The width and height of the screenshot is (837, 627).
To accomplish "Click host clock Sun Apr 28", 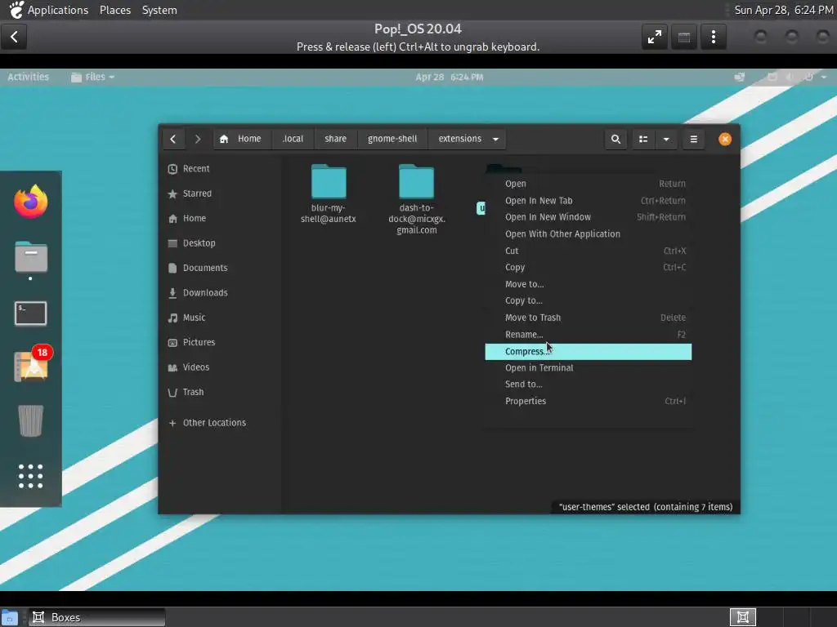I will (x=784, y=10).
